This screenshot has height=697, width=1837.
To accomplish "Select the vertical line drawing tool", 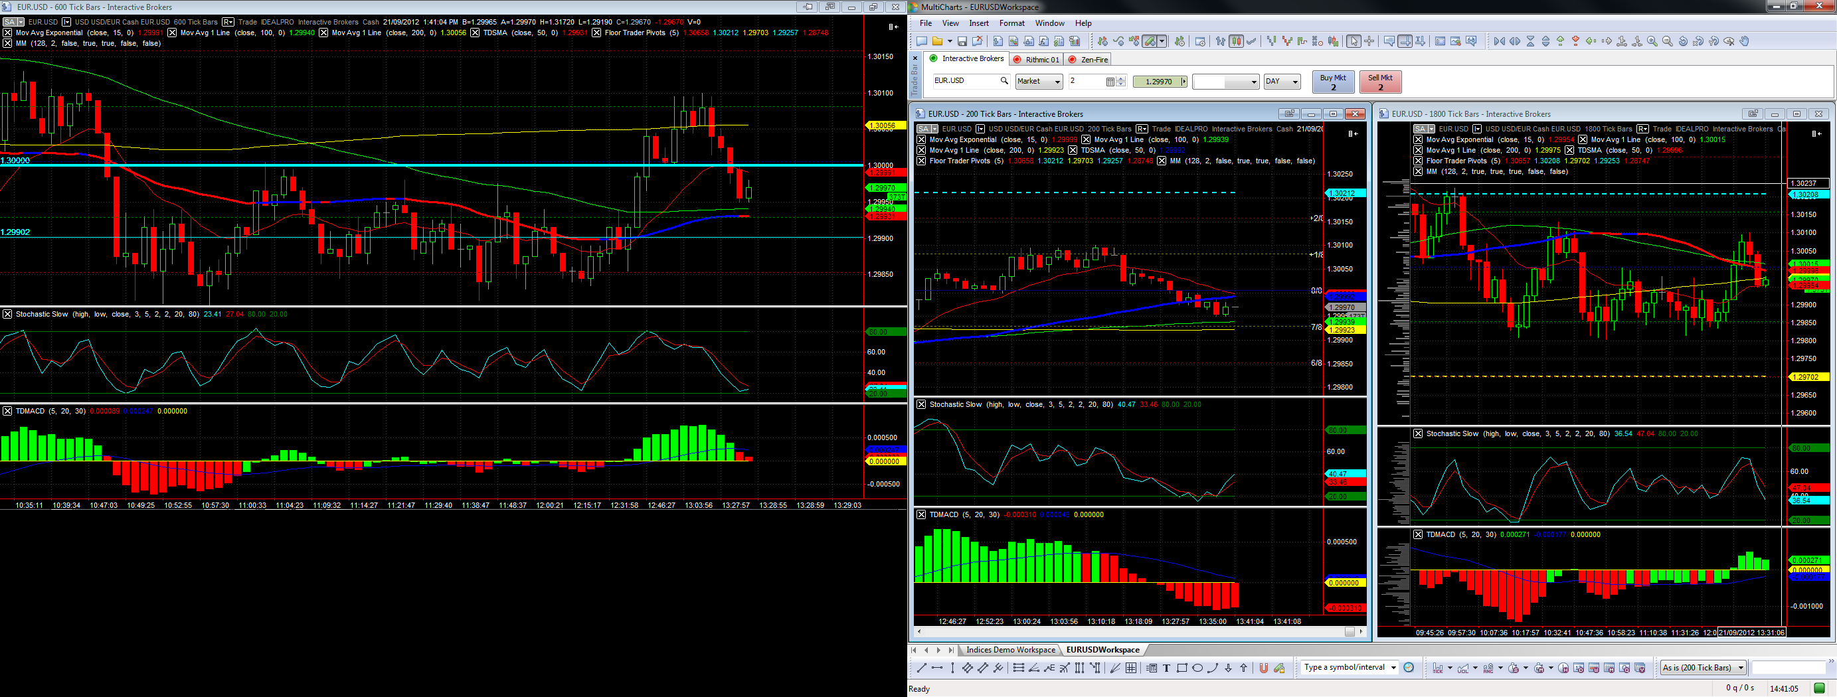I will (x=953, y=668).
